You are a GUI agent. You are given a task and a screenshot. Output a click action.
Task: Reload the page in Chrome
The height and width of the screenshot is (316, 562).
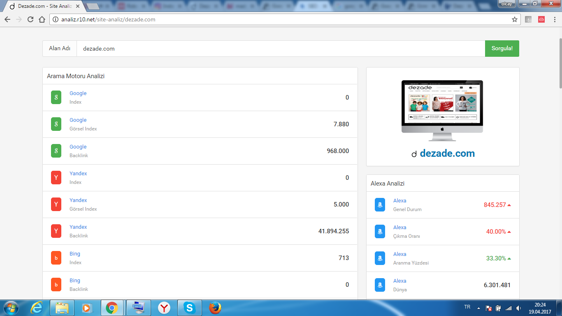pos(30,19)
